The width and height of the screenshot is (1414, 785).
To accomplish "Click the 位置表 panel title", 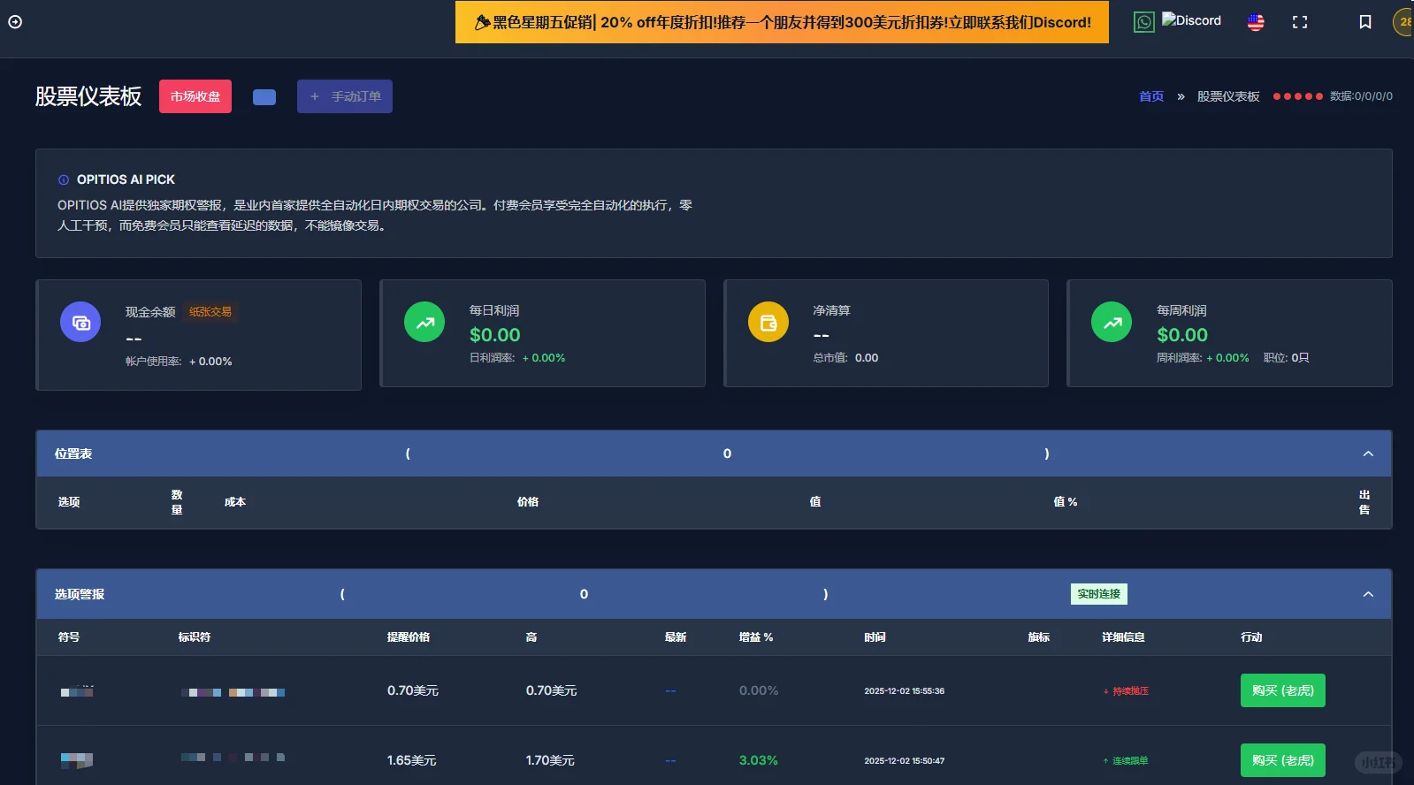I will 73,453.
